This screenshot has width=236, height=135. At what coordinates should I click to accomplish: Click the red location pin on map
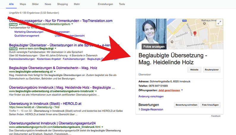pyautogui.click(x=195, y=34)
